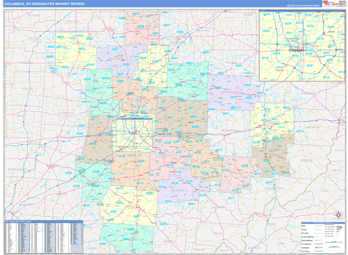Click ZIP code 43103 on the map
Screen dimensions: 348x255
pos(141,161)
